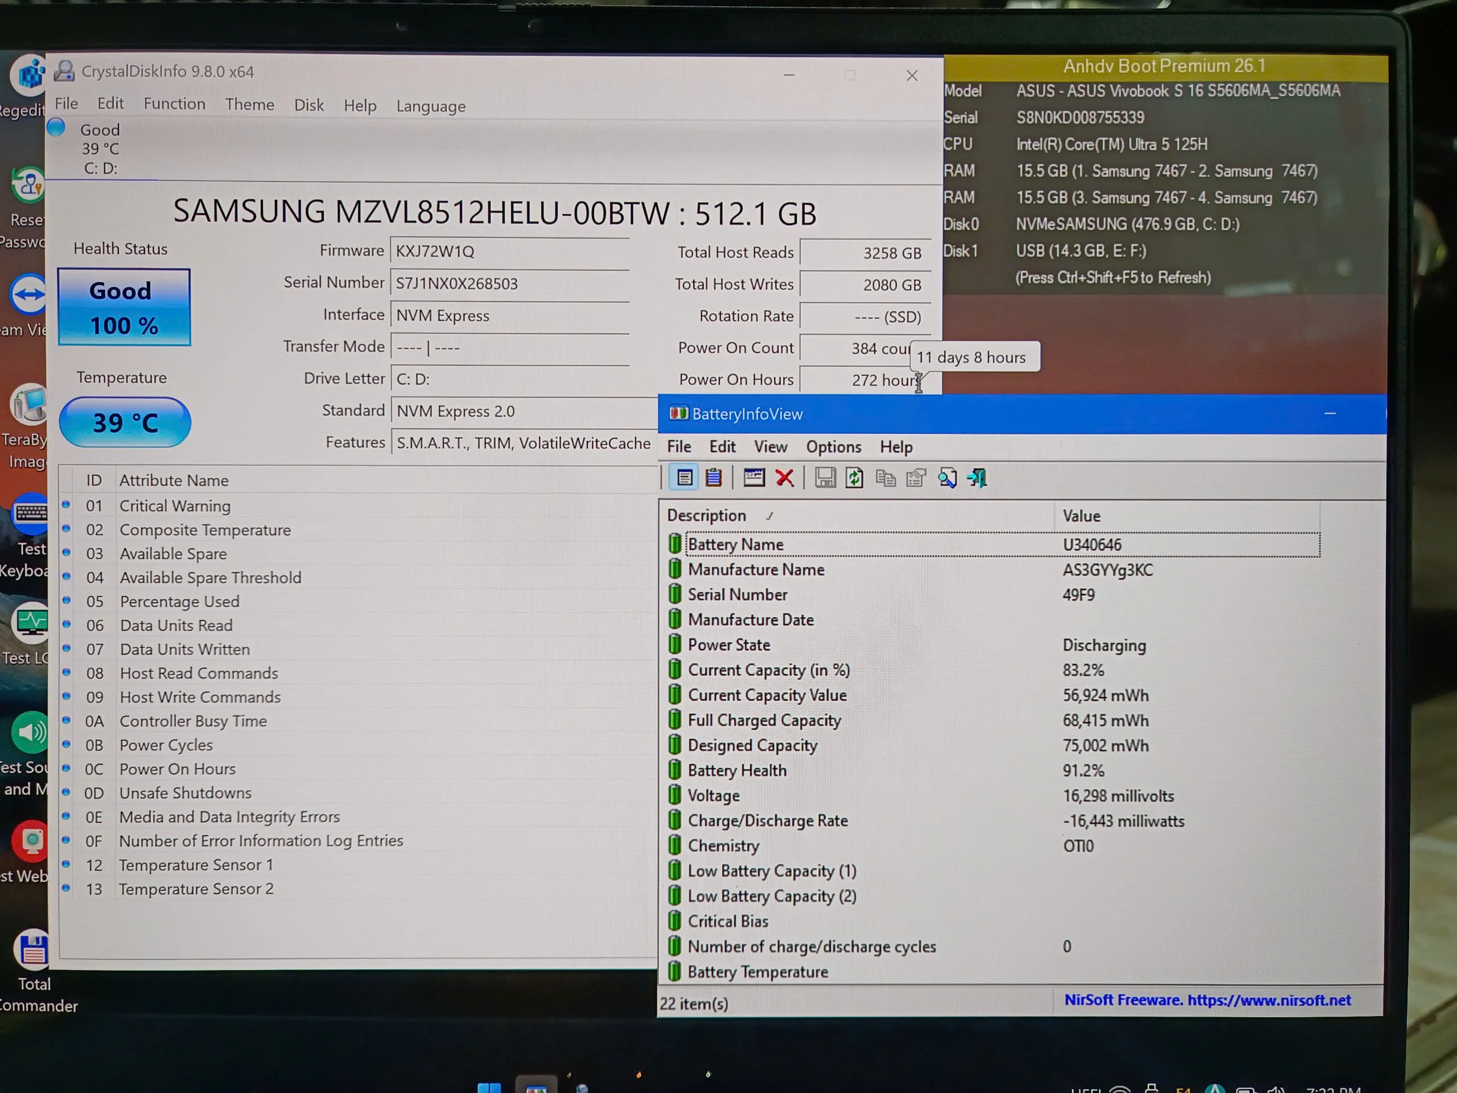Select the Manufacture Name row
Viewport: 1457px width, 1093px height.
(993, 569)
